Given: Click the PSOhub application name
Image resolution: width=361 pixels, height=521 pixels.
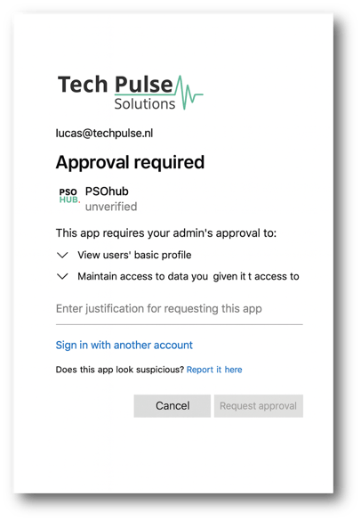Looking at the screenshot, I should pyautogui.click(x=107, y=191).
